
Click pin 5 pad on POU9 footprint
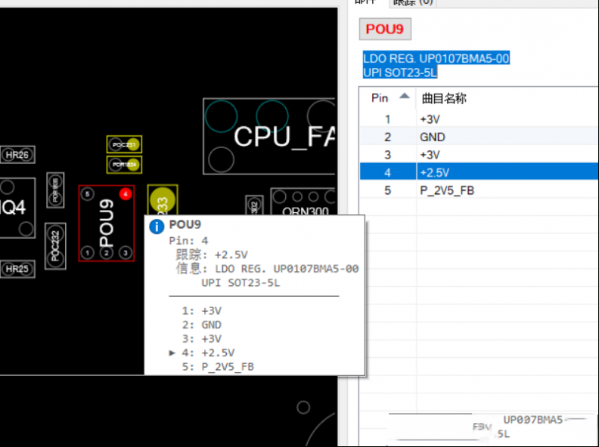pos(87,194)
